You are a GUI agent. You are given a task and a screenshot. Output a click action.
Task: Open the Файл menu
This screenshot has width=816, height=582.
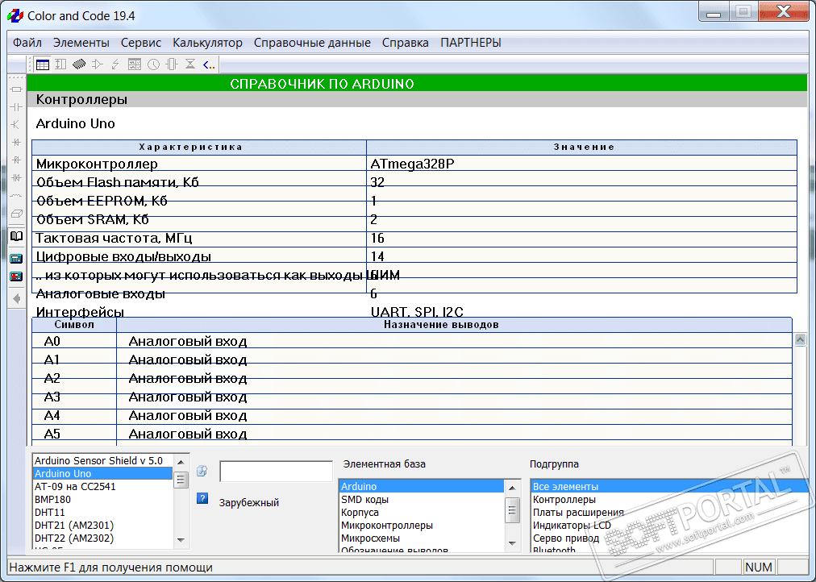tap(27, 43)
